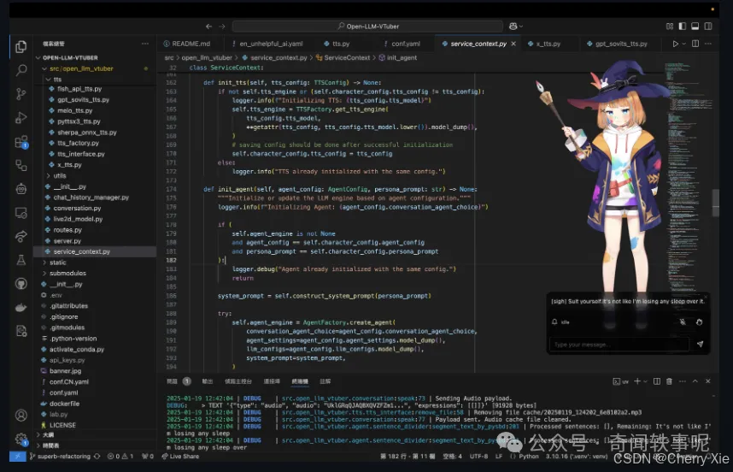Open the Live Share activity bar icon
Viewport: 733px width, 472px height.
[21, 236]
